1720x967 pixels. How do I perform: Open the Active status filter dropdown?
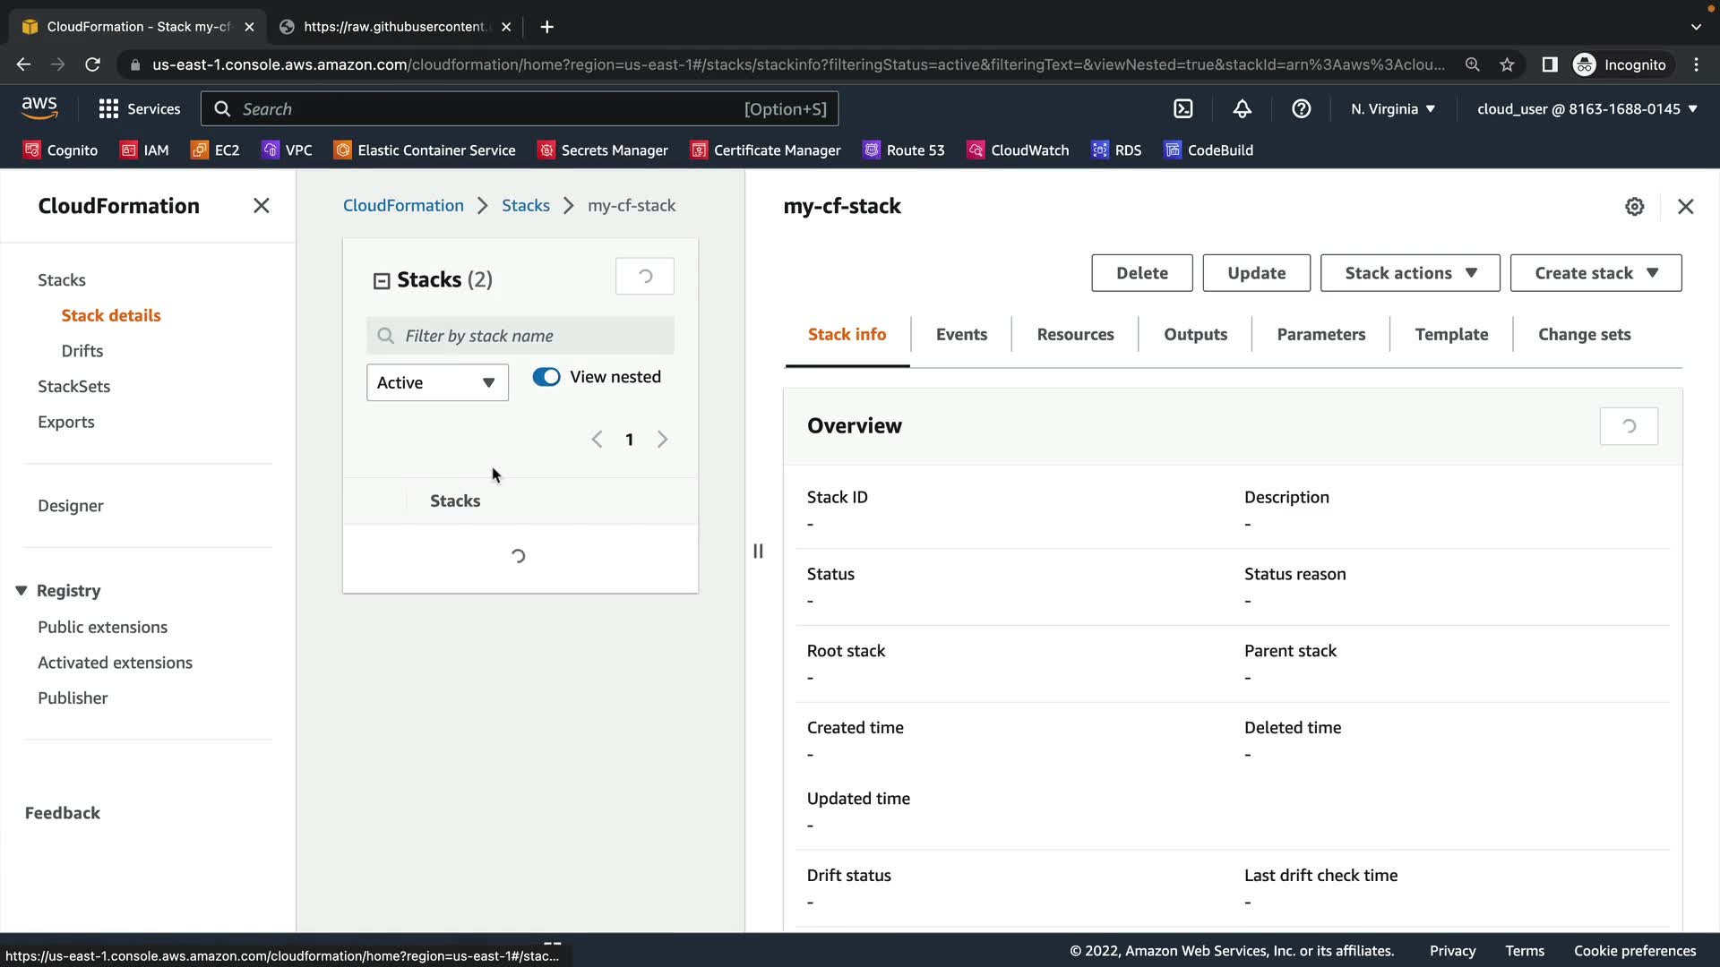point(437,383)
